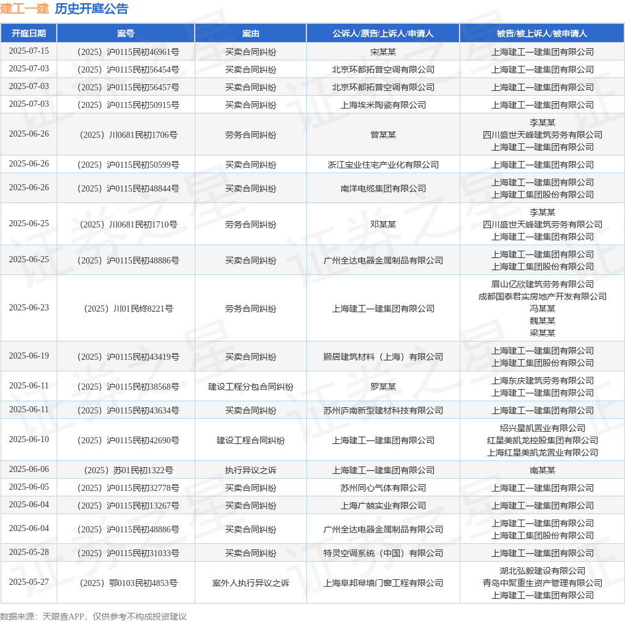Click defendant 上海红星美凯龙置业有限公司
This screenshot has height=622, width=625.
coord(542,452)
